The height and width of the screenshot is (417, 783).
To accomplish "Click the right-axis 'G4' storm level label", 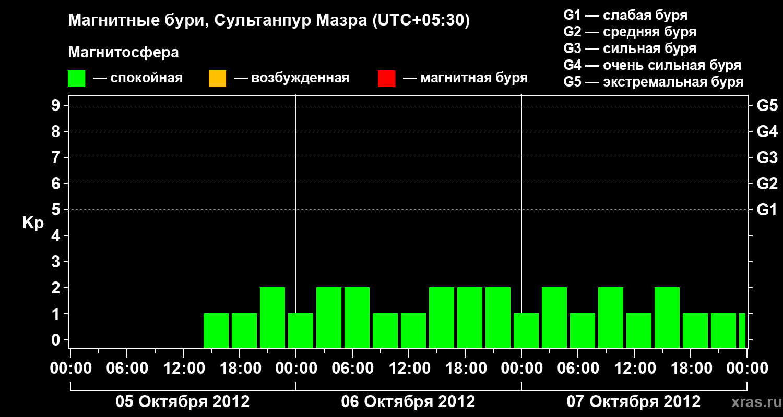I will click(767, 131).
